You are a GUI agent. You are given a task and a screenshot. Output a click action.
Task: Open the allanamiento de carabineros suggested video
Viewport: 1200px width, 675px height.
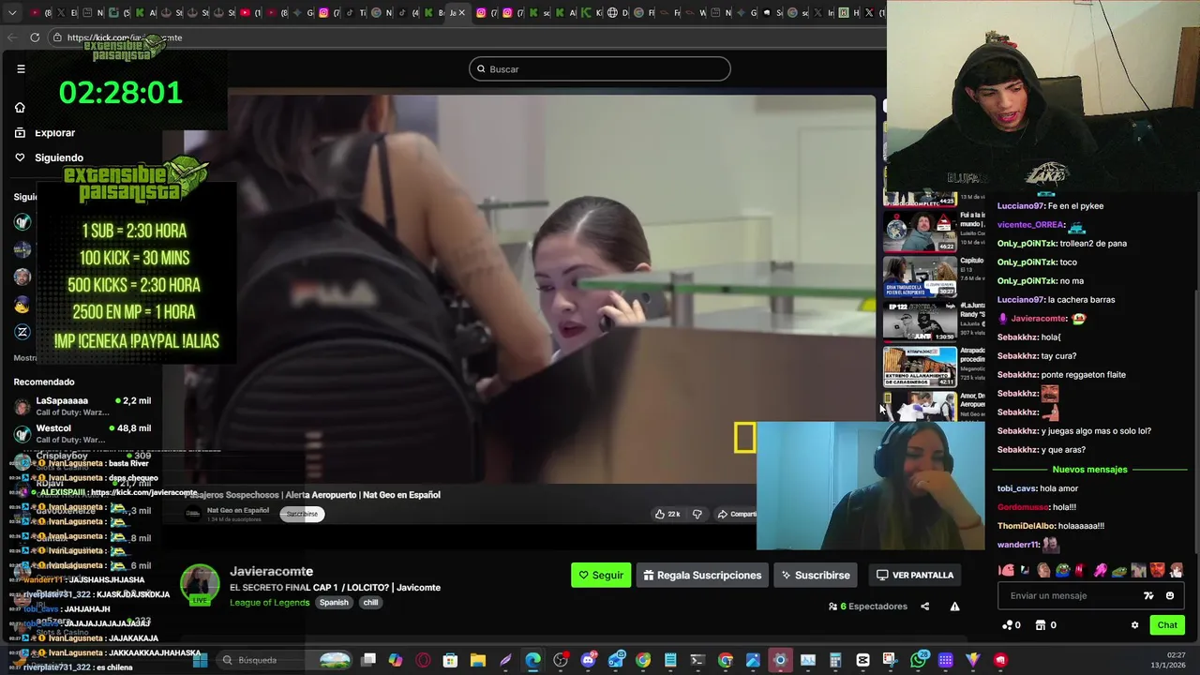pyautogui.click(x=920, y=367)
